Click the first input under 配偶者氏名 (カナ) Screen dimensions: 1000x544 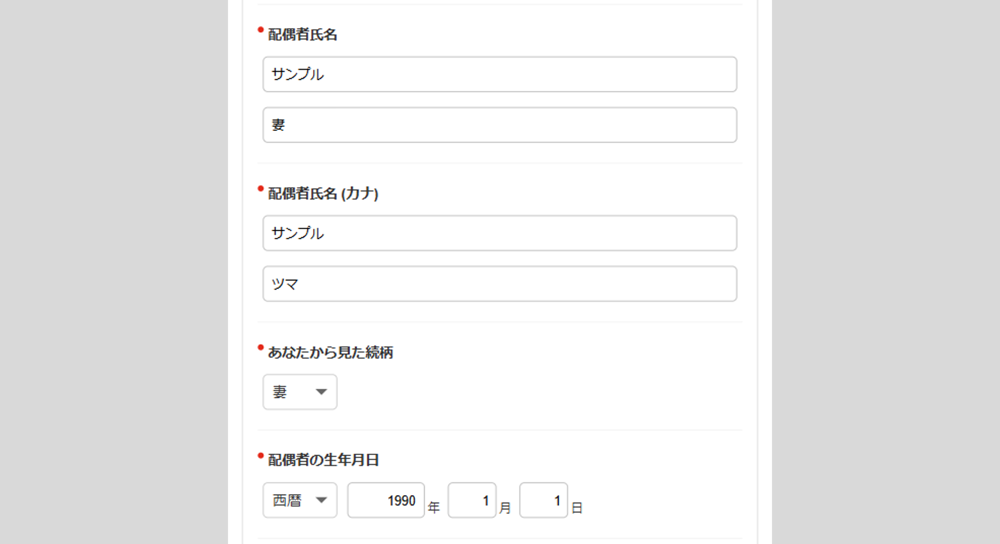(499, 233)
